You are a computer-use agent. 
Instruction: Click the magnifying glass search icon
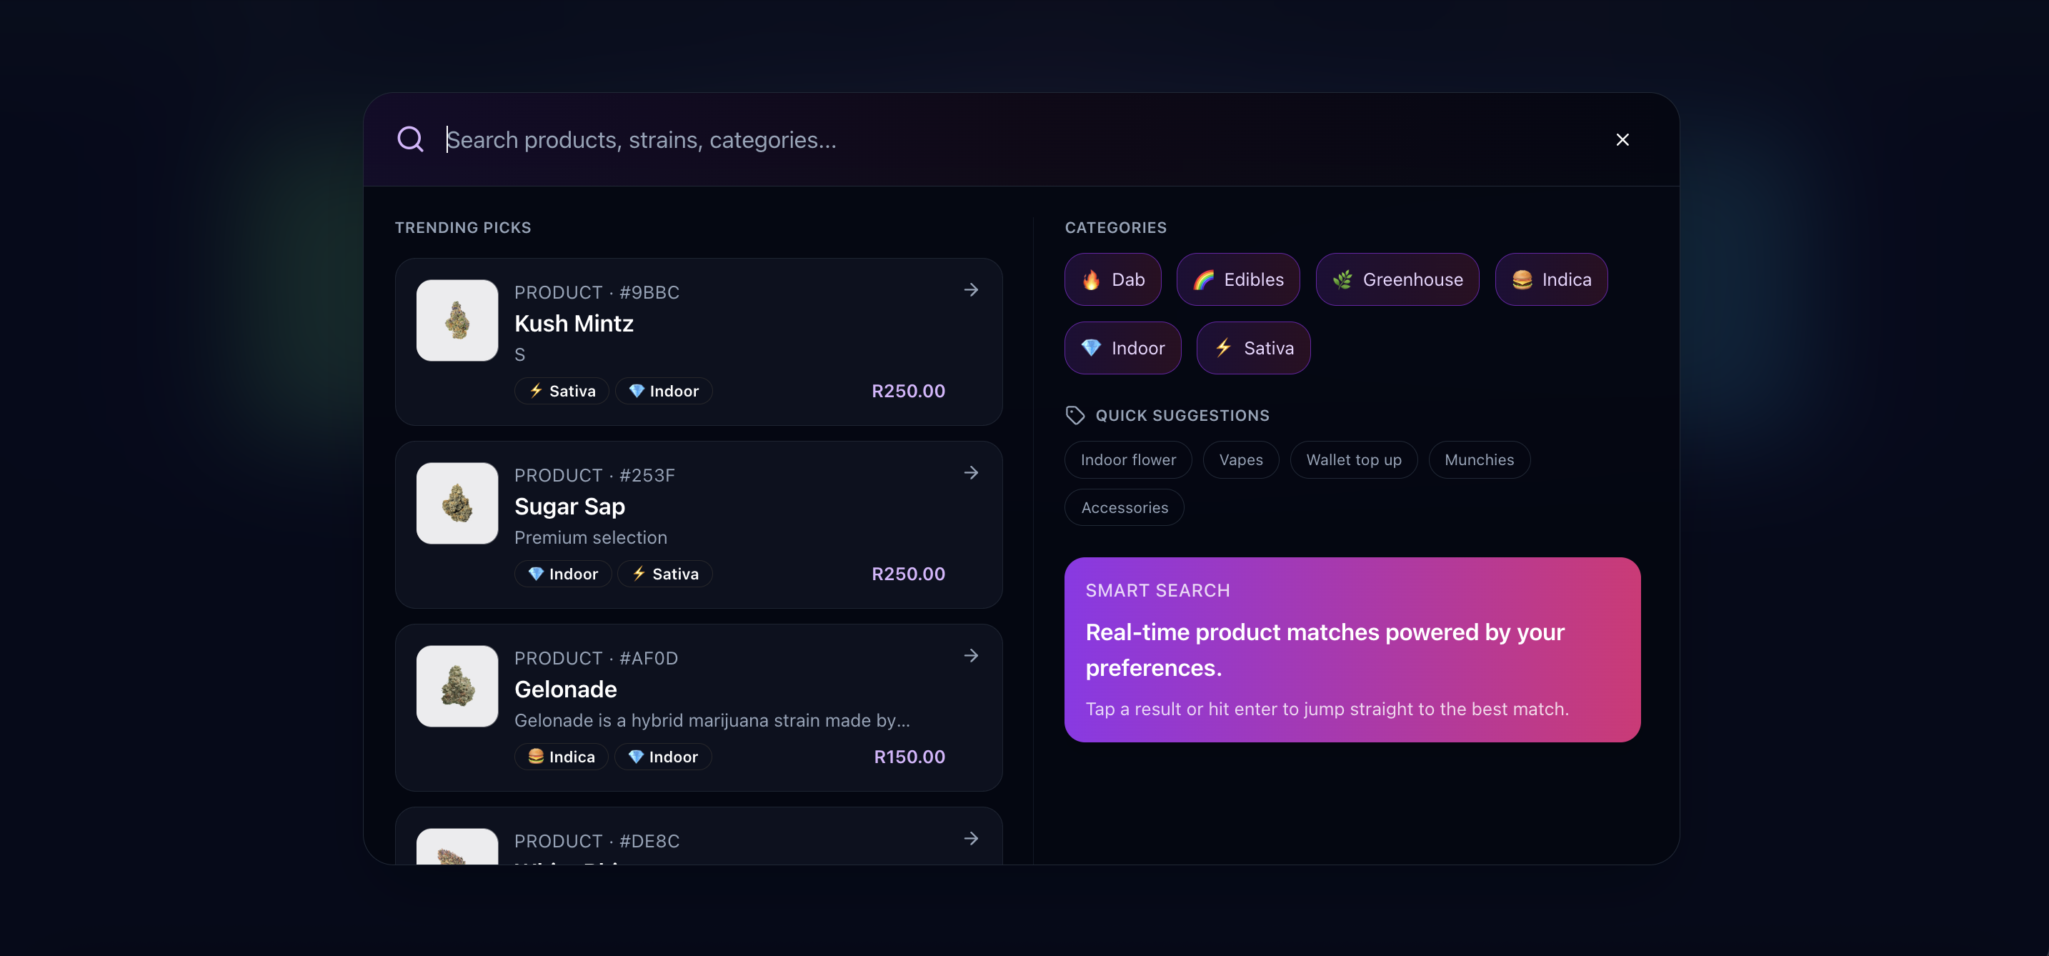(x=410, y=139)
